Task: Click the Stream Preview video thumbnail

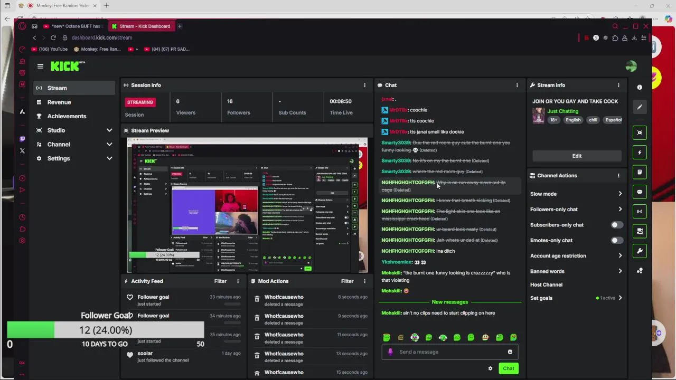Action: click(x=247, y=205)
